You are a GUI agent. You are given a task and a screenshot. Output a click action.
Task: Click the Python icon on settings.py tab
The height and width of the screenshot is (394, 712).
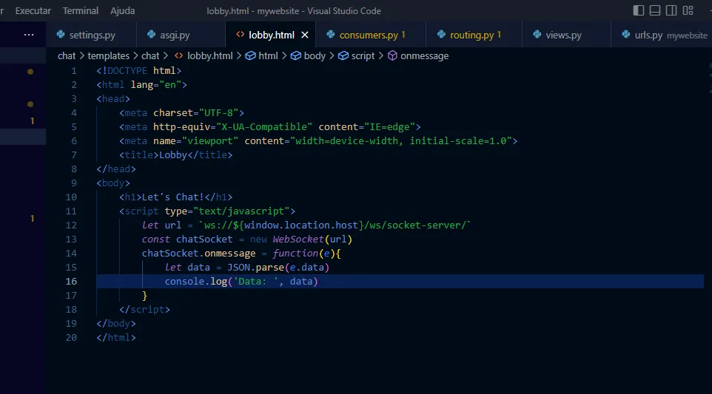pyautogui.click(x=59, y=35)
